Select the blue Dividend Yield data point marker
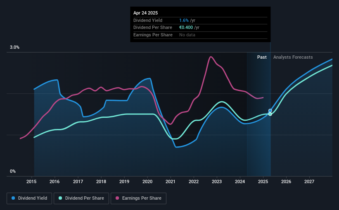 [270, 111]
